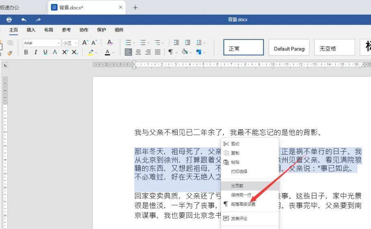Choose 复制 from the context menu
This screenshot has width=371, height=229.
click(250, 153)
